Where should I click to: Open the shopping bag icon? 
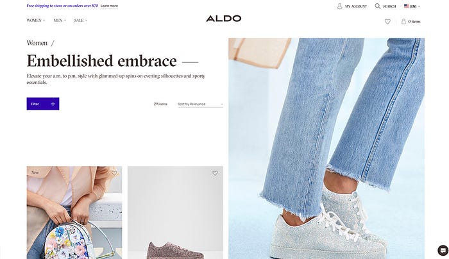pyautogui.click(x=403, y=21)
